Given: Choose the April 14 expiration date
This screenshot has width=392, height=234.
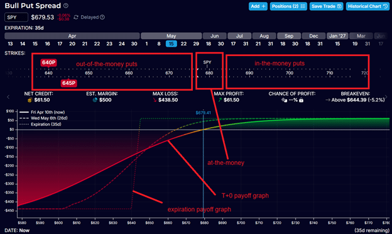Looking at the screenshot, I should [x=23, y=44].
